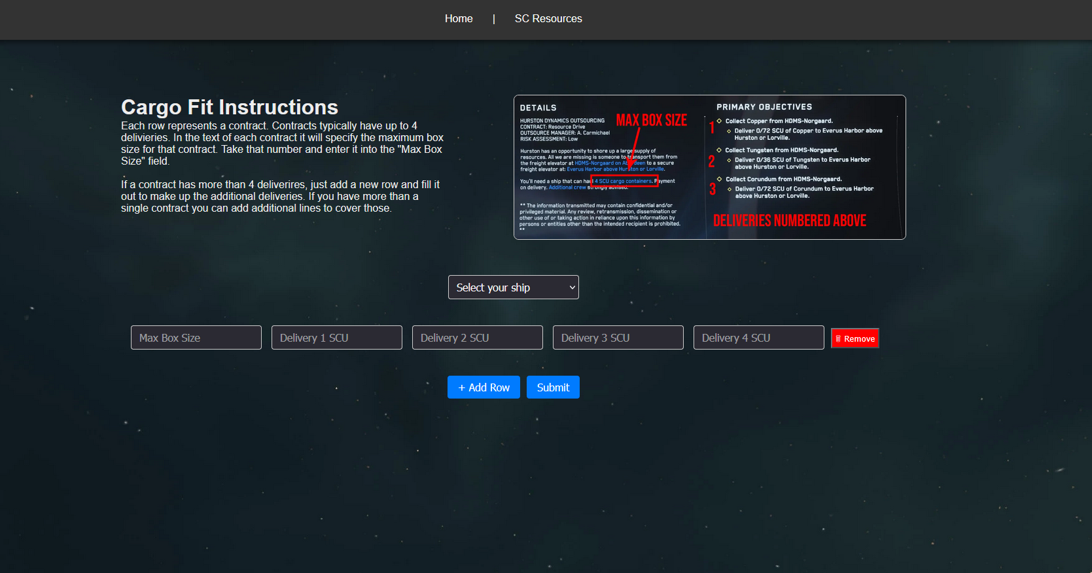Submit the cargo fit form
Viewport: 1092px width, 573px height.
tap(553, 387)
